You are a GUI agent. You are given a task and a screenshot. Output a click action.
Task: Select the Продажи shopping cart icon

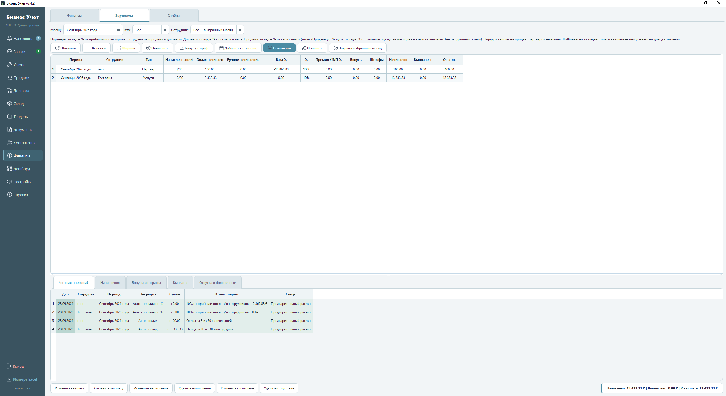10,77
